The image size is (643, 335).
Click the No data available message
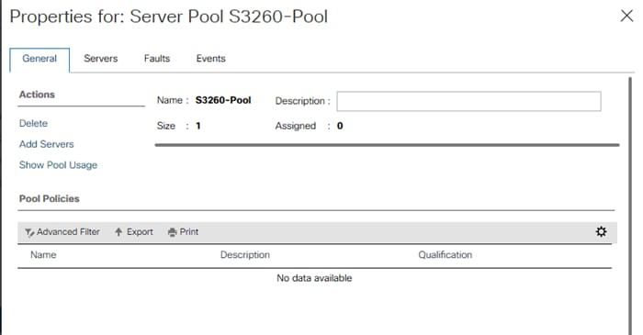tap(314, 278)
